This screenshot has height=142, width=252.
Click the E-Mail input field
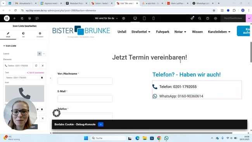coord(85,99)
